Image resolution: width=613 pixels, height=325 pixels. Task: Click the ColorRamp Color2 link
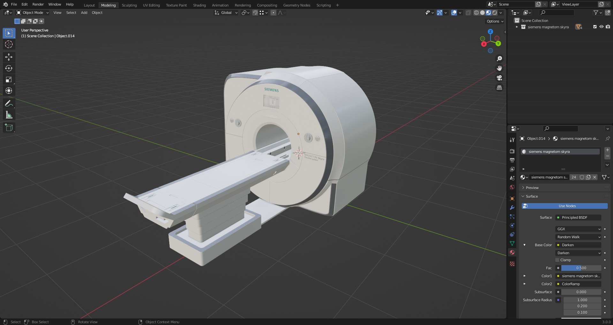tap(579, 284)
